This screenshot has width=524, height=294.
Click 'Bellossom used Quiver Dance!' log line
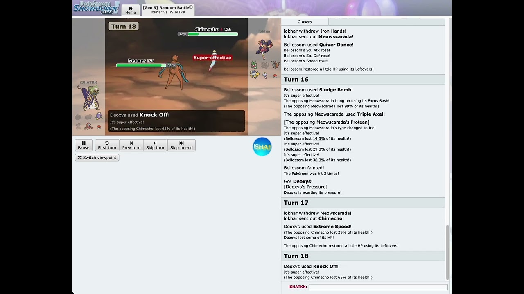tap(318, 45)
